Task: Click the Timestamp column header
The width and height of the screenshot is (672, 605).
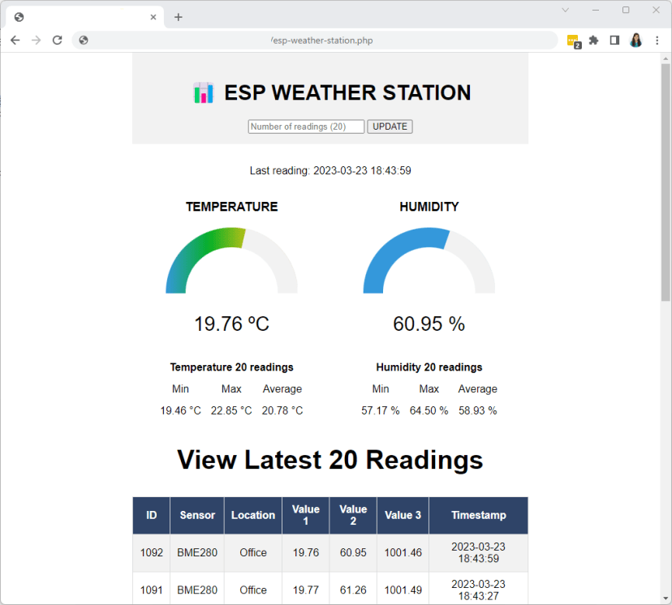Action: click(478, 515)
